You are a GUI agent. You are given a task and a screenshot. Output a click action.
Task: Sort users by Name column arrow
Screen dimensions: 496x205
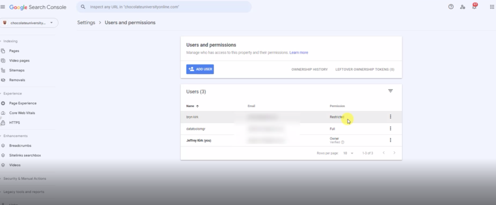[x=198, y=106]
